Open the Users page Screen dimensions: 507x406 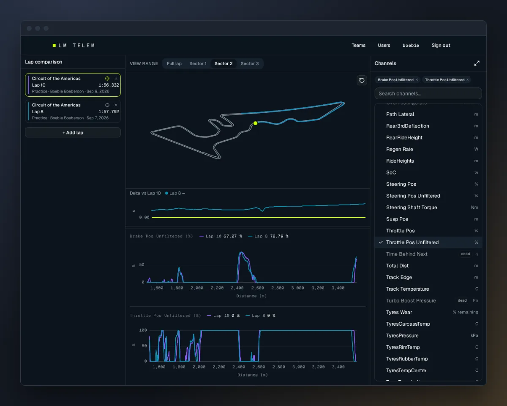384,45
